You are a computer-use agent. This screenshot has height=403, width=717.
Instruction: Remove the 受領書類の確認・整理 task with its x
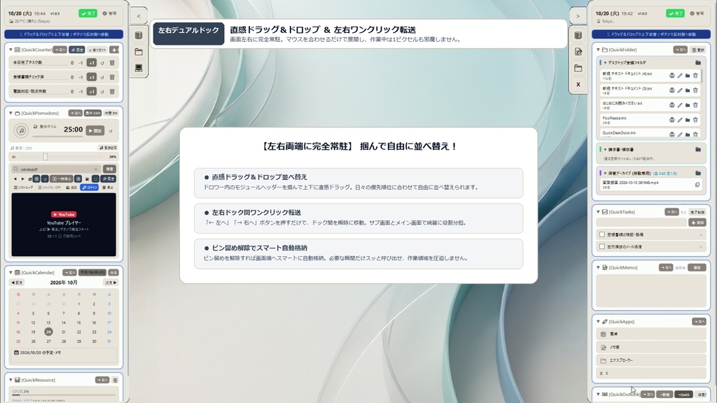point(701,235)
